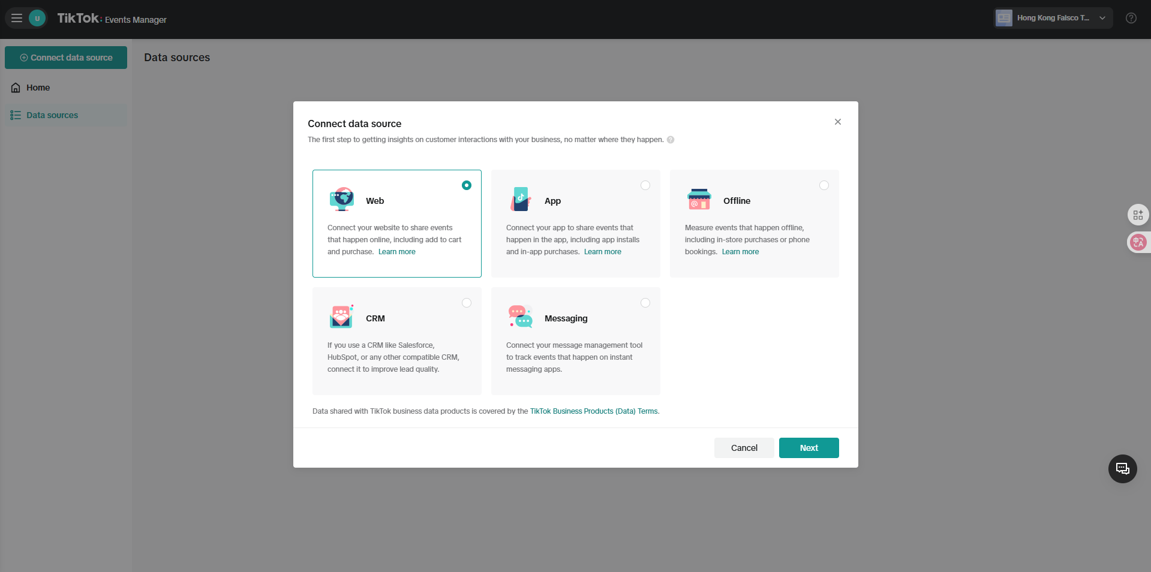1151x572 pixels.
Task: Click the "Connect data source" dialog title
Action: (354, 124)
